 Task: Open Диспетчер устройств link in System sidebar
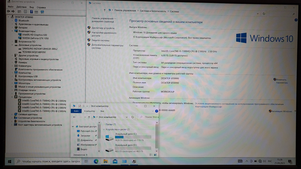click(103, 28)
